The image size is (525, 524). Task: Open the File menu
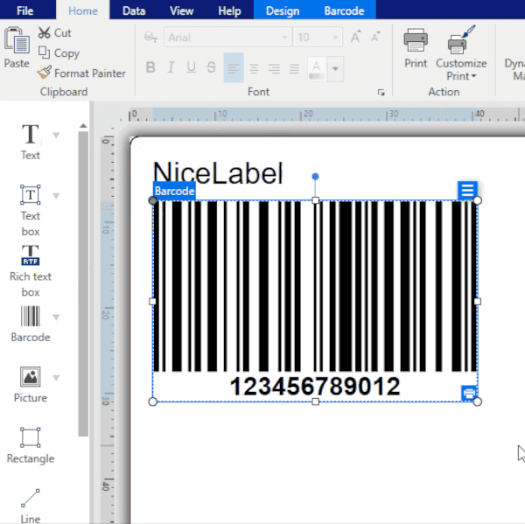click(x=25, y=10)
